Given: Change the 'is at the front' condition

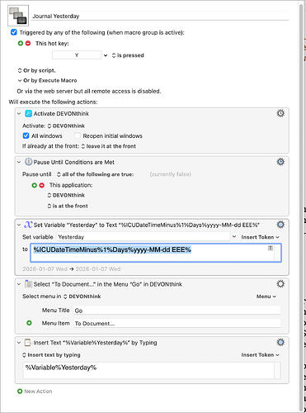Looking at the screenshot, I should (x=68, y=206).
